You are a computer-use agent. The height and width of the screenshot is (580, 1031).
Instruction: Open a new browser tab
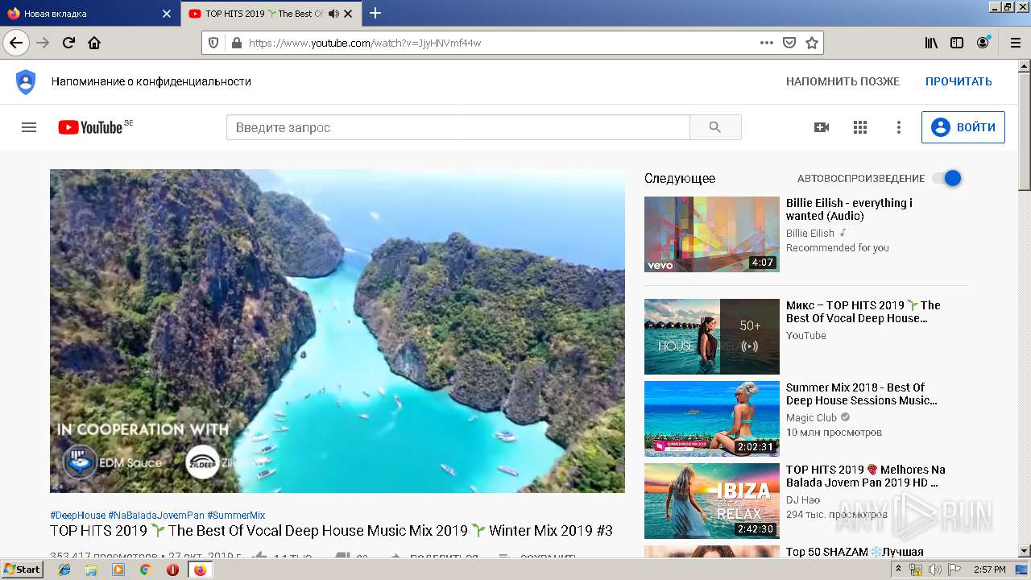tap(375, 13)
